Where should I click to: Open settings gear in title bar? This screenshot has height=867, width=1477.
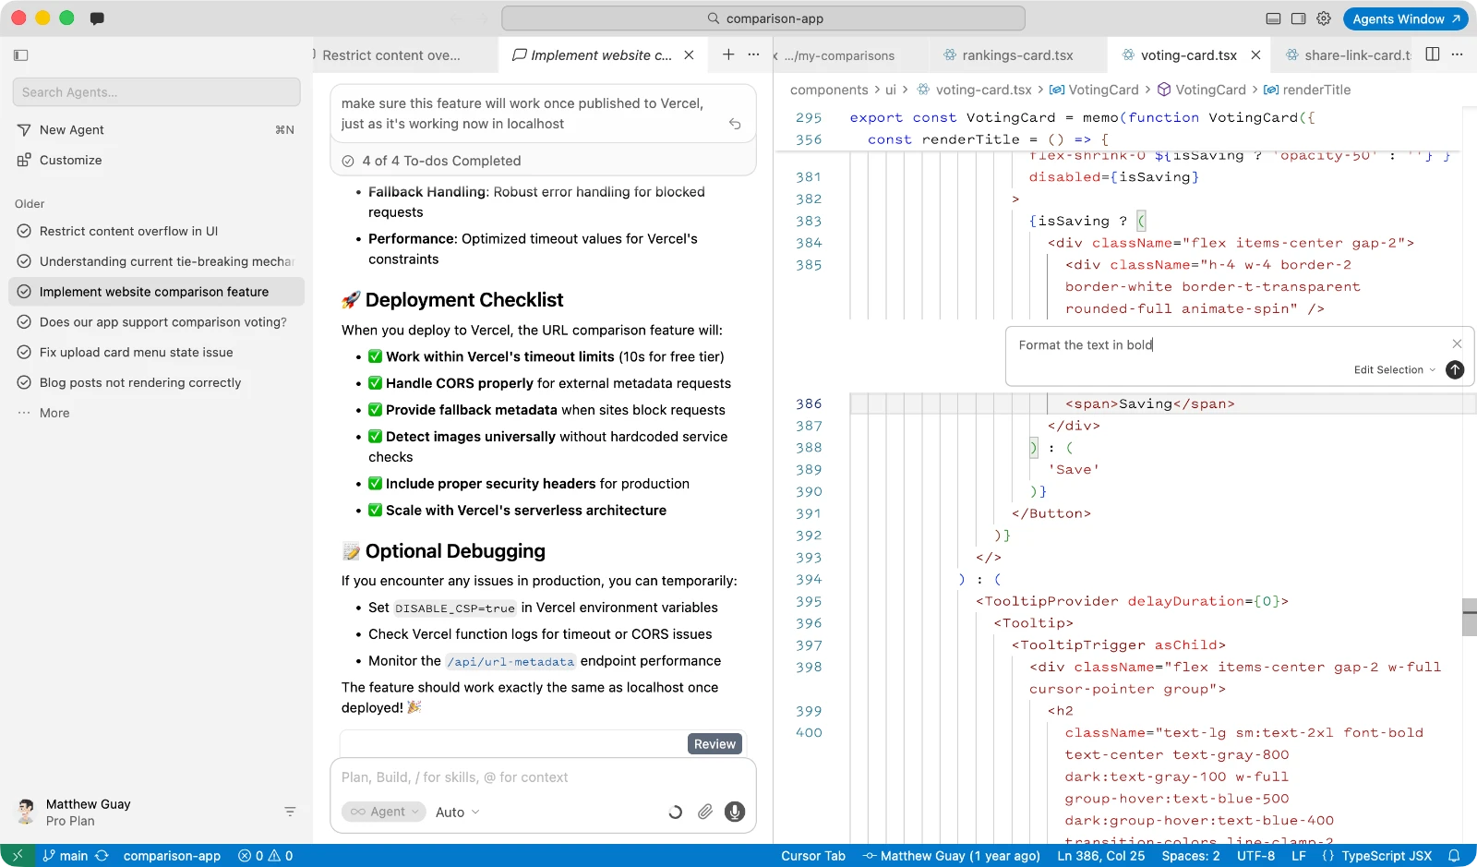click(x=1324, y=18)
